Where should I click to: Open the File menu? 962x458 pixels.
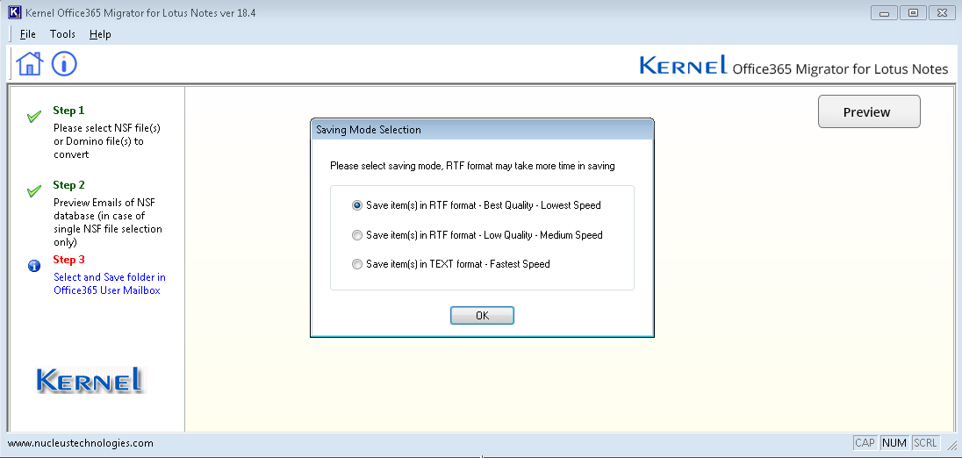pos(27,34)
